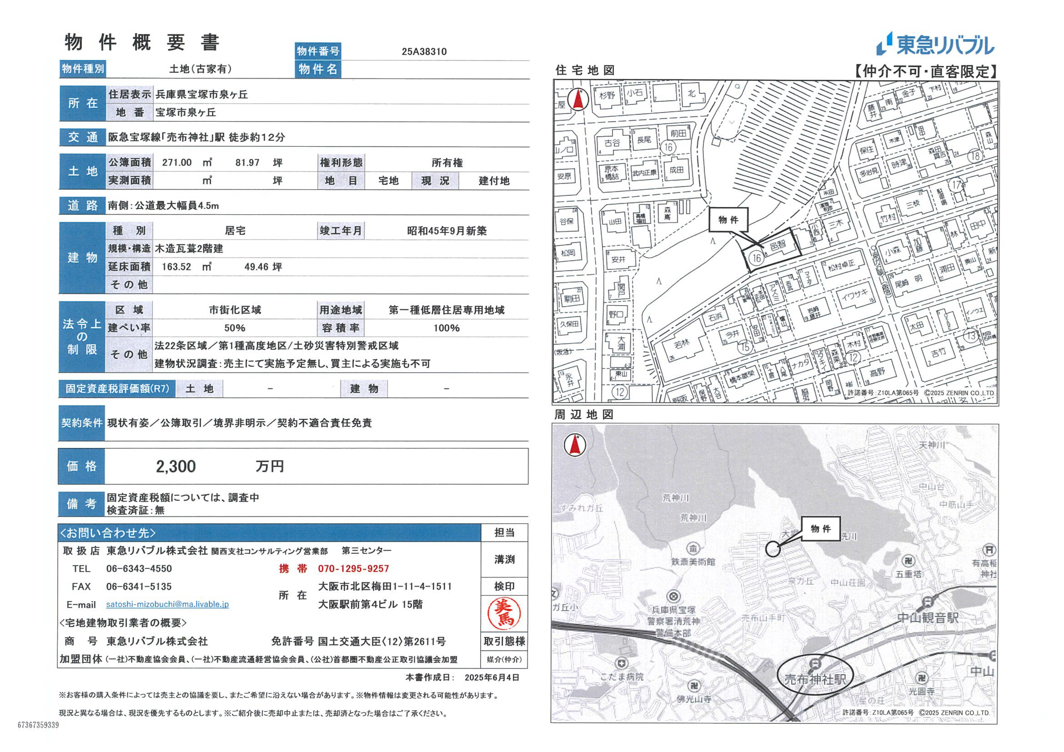Click the red 美馬 approval seal stamp
The height and width of the screenshot is (752, 1064).
coord(504,613)
